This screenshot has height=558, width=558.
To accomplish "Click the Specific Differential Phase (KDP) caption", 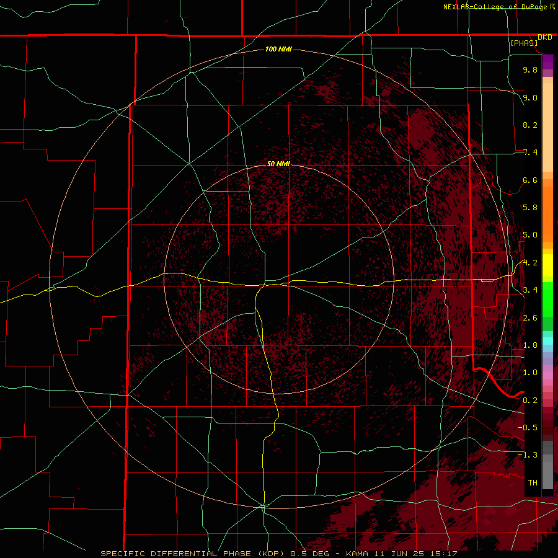I will point(278,554).
